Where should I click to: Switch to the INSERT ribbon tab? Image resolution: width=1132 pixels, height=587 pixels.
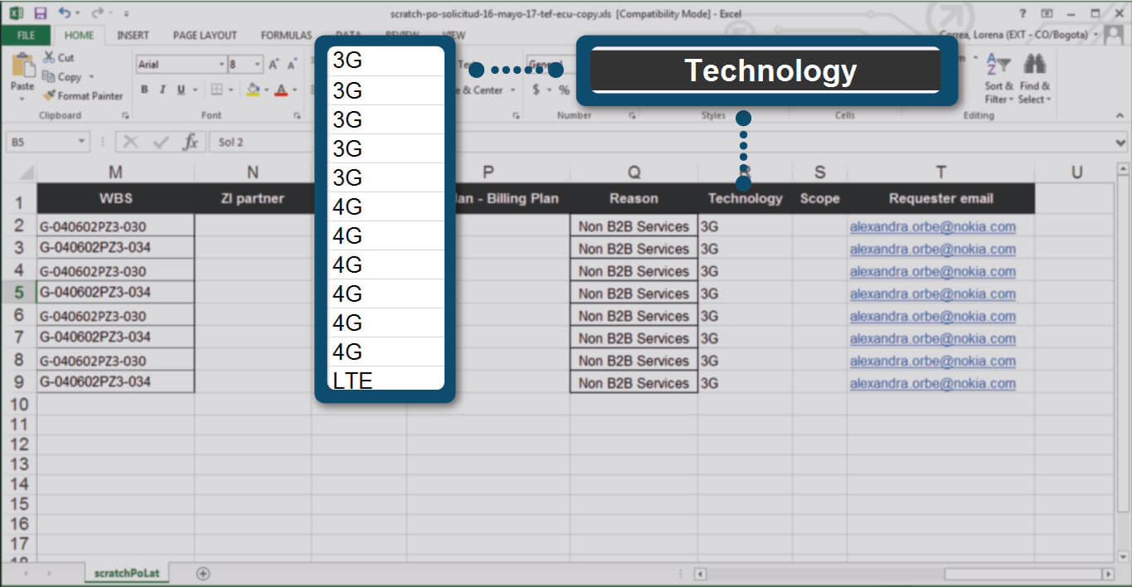[133, 35]
